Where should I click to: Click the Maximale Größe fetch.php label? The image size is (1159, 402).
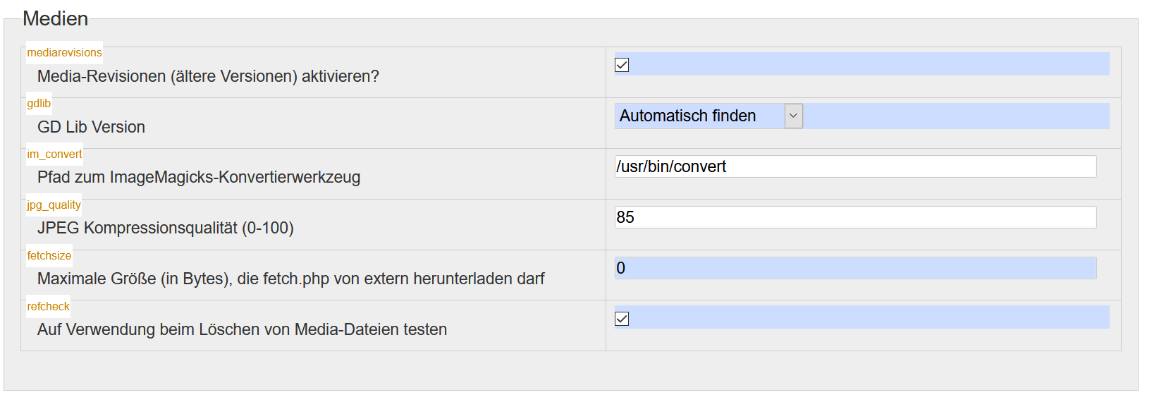(290, 279)
